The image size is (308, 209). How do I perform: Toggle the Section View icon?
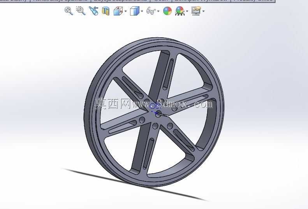106,11
